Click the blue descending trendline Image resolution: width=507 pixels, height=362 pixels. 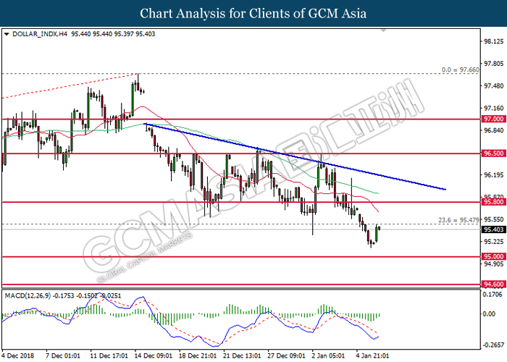click(x=294, y=157)
